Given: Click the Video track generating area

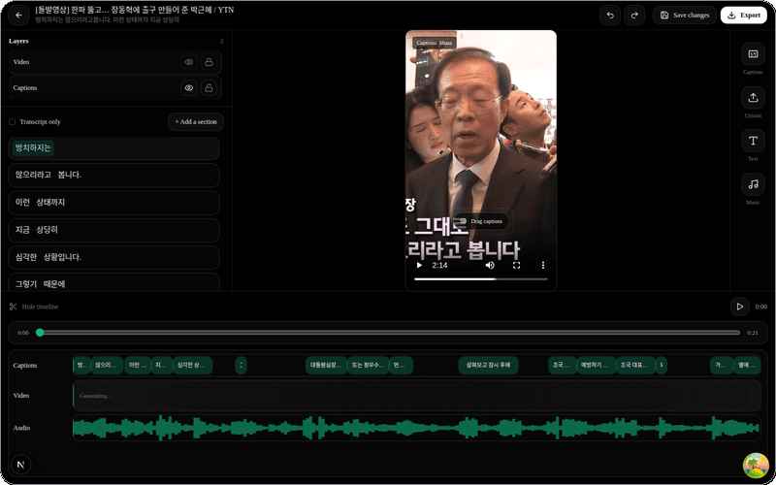Looking at the screenshot, I should tap(417, 396).
